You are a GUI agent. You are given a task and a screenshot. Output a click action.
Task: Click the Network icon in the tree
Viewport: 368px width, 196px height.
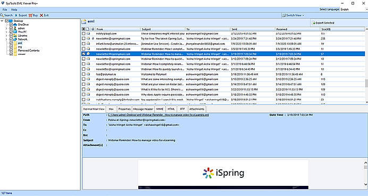(15, 39)
